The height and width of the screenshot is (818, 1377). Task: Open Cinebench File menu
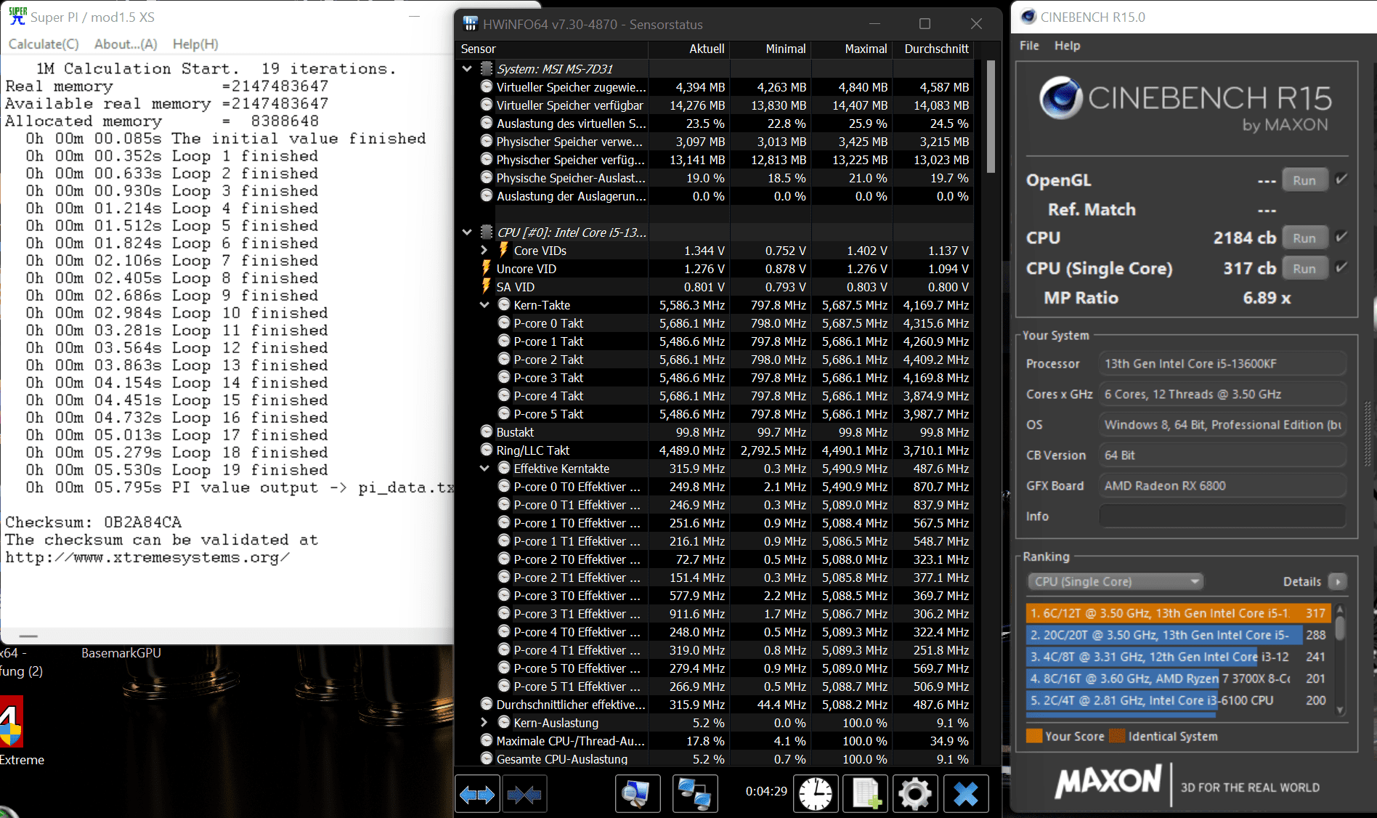point(1029,46)
